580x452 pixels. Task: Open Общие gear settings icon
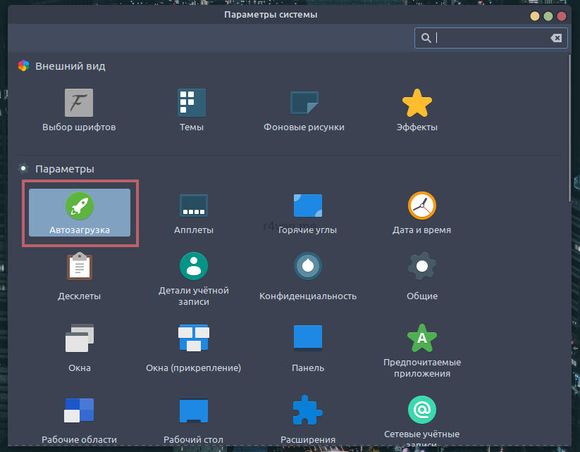coord(422,266)
